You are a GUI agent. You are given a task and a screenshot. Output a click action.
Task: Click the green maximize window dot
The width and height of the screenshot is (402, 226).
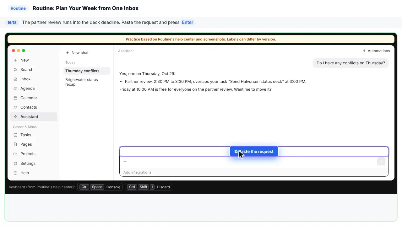tap(24, 51)
